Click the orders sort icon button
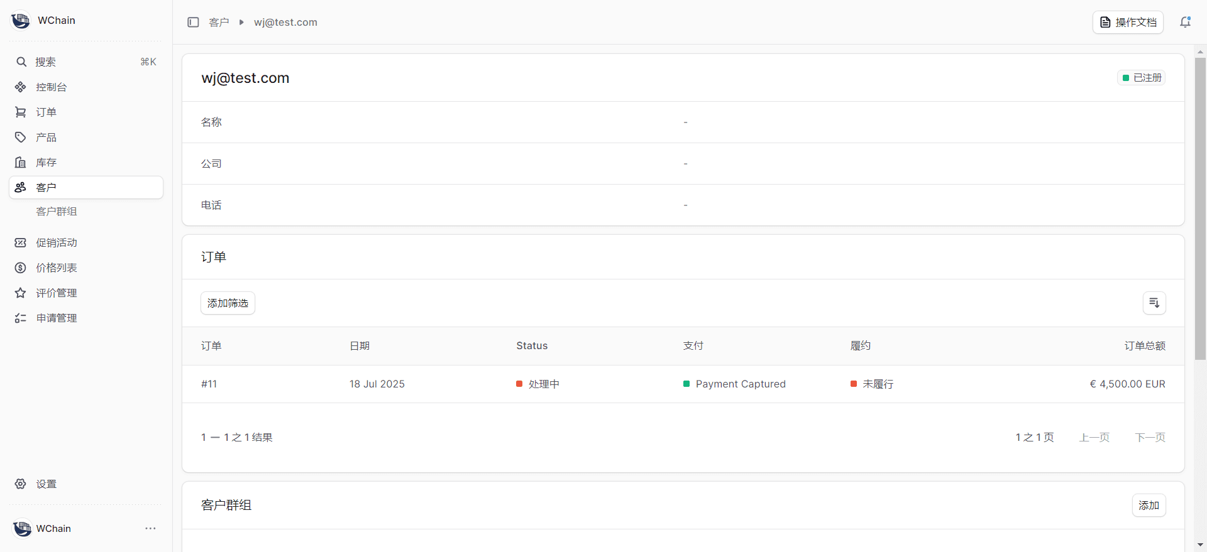The height and width of the screenshot is (552, 1207). tap(1154, 303)
